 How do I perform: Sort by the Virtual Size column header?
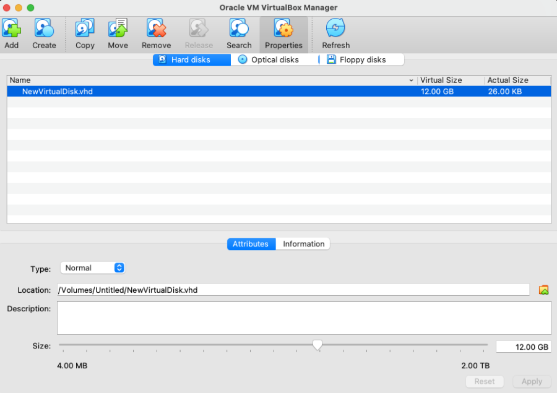coord(451,80)
